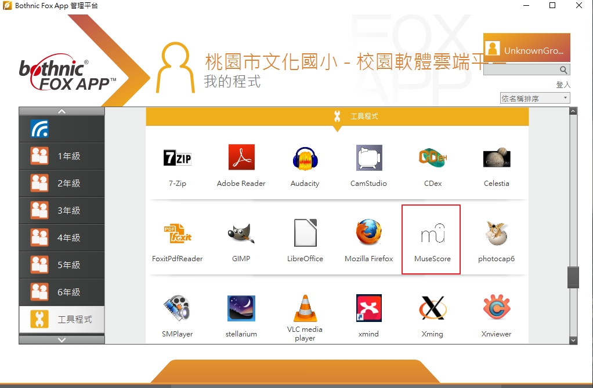The width and height of the screenshot is (593, 388).
Task: Click the scrollbar down arrow
Action: point(573,340)
